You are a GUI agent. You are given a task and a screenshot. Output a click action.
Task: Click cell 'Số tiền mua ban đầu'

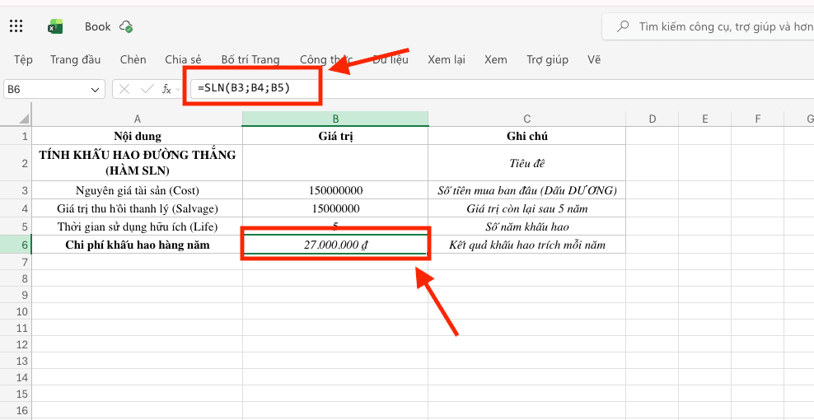pos(527,190)
